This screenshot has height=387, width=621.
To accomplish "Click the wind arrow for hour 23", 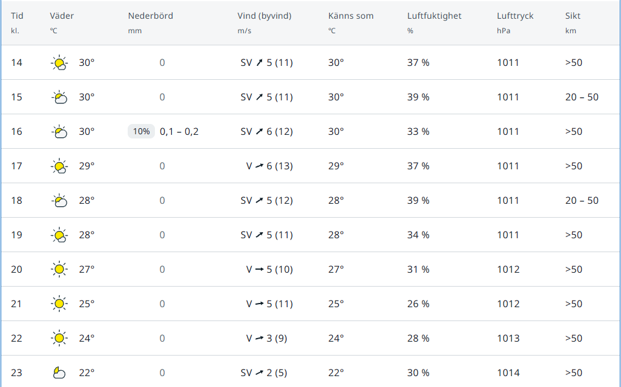I will pos(260,372).
